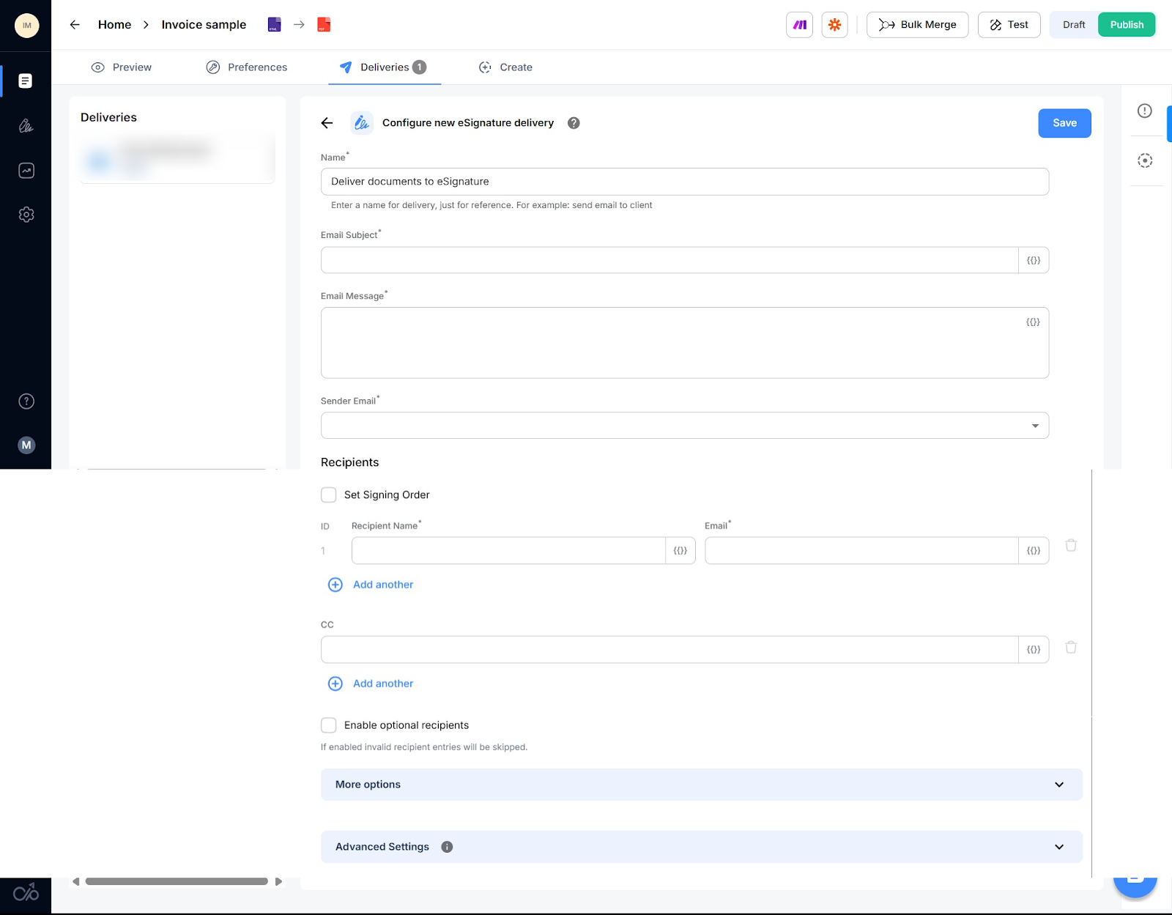The image size is (1172, 915).
Task: Select the eSignature pen icon in the sidebar
Action: [26, 126]
